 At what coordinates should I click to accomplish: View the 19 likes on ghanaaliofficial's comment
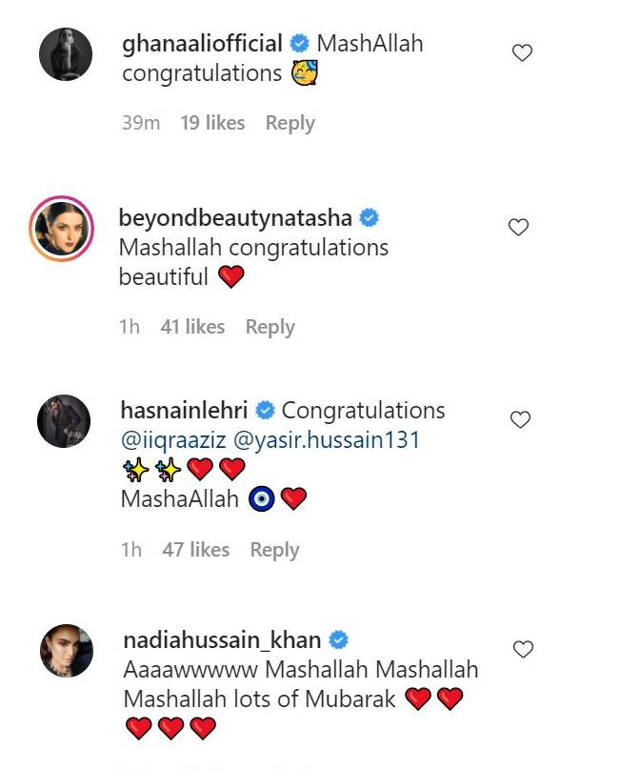click(212, 123)
